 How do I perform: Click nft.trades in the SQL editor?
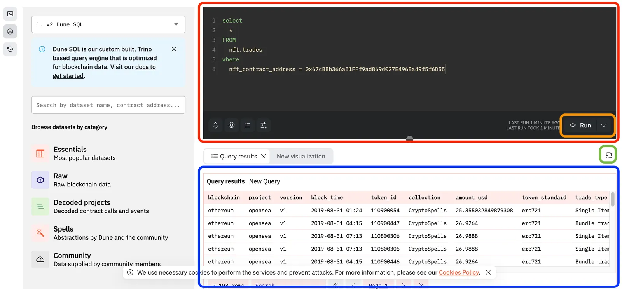point(246,50)
